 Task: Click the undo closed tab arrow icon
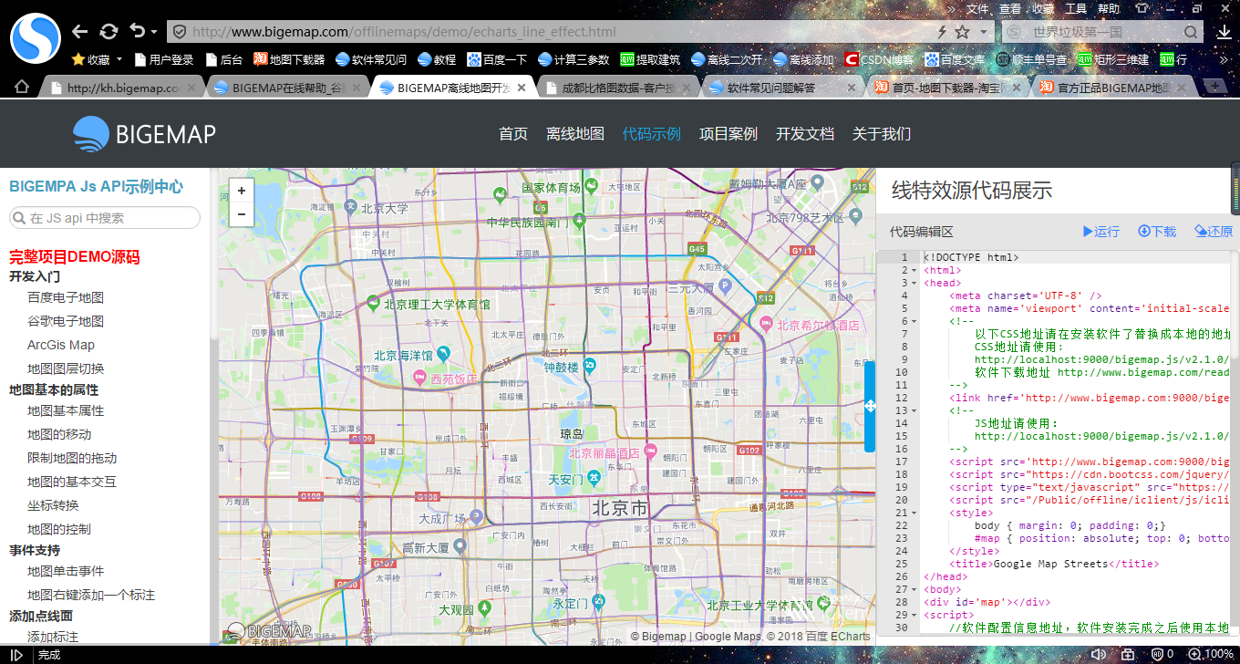(138, 31)
